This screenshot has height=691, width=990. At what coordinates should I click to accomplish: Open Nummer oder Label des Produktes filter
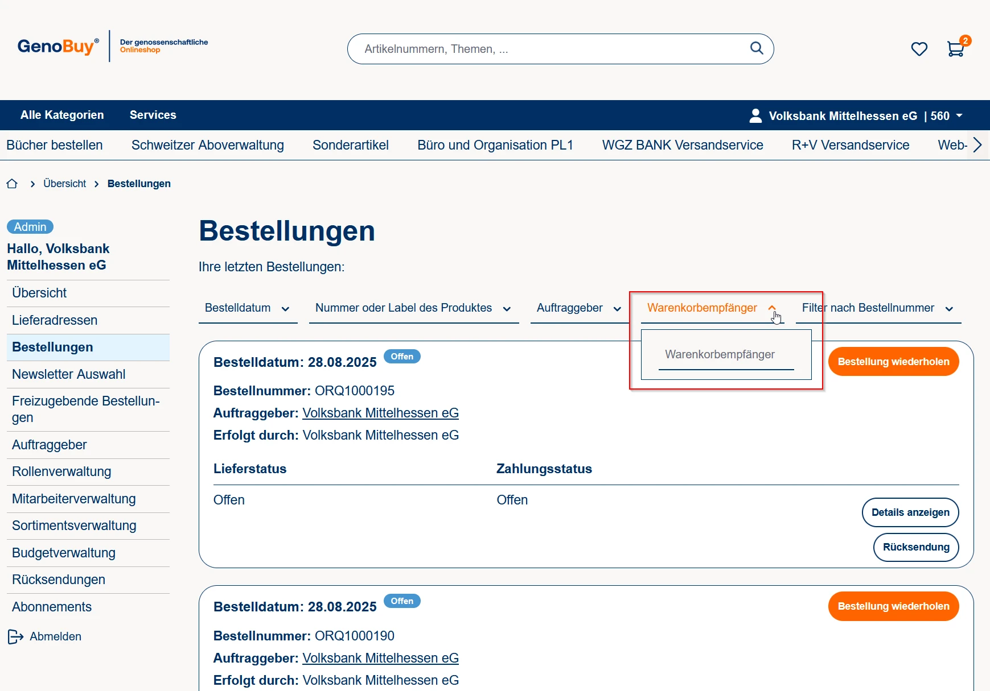[413, 308]
